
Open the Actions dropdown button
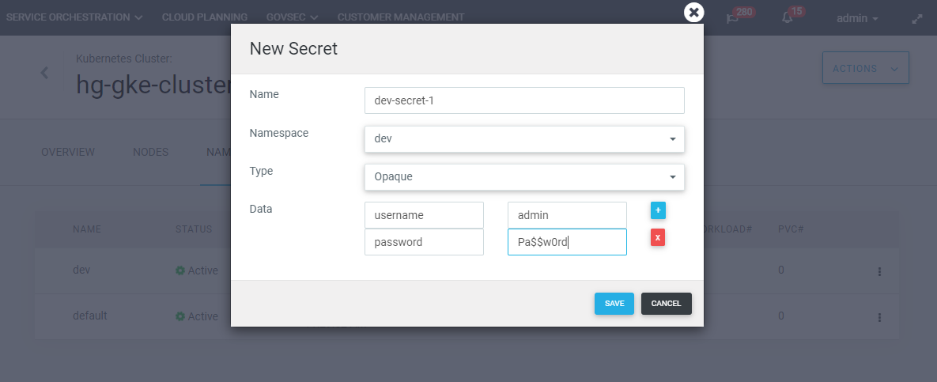coord(865,69)
